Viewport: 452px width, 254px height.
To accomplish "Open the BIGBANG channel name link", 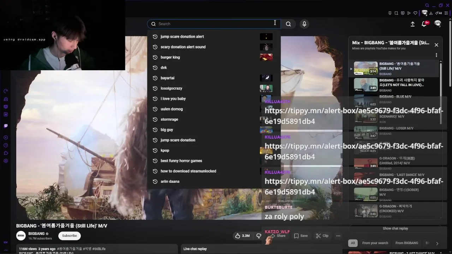I will 36,234.
